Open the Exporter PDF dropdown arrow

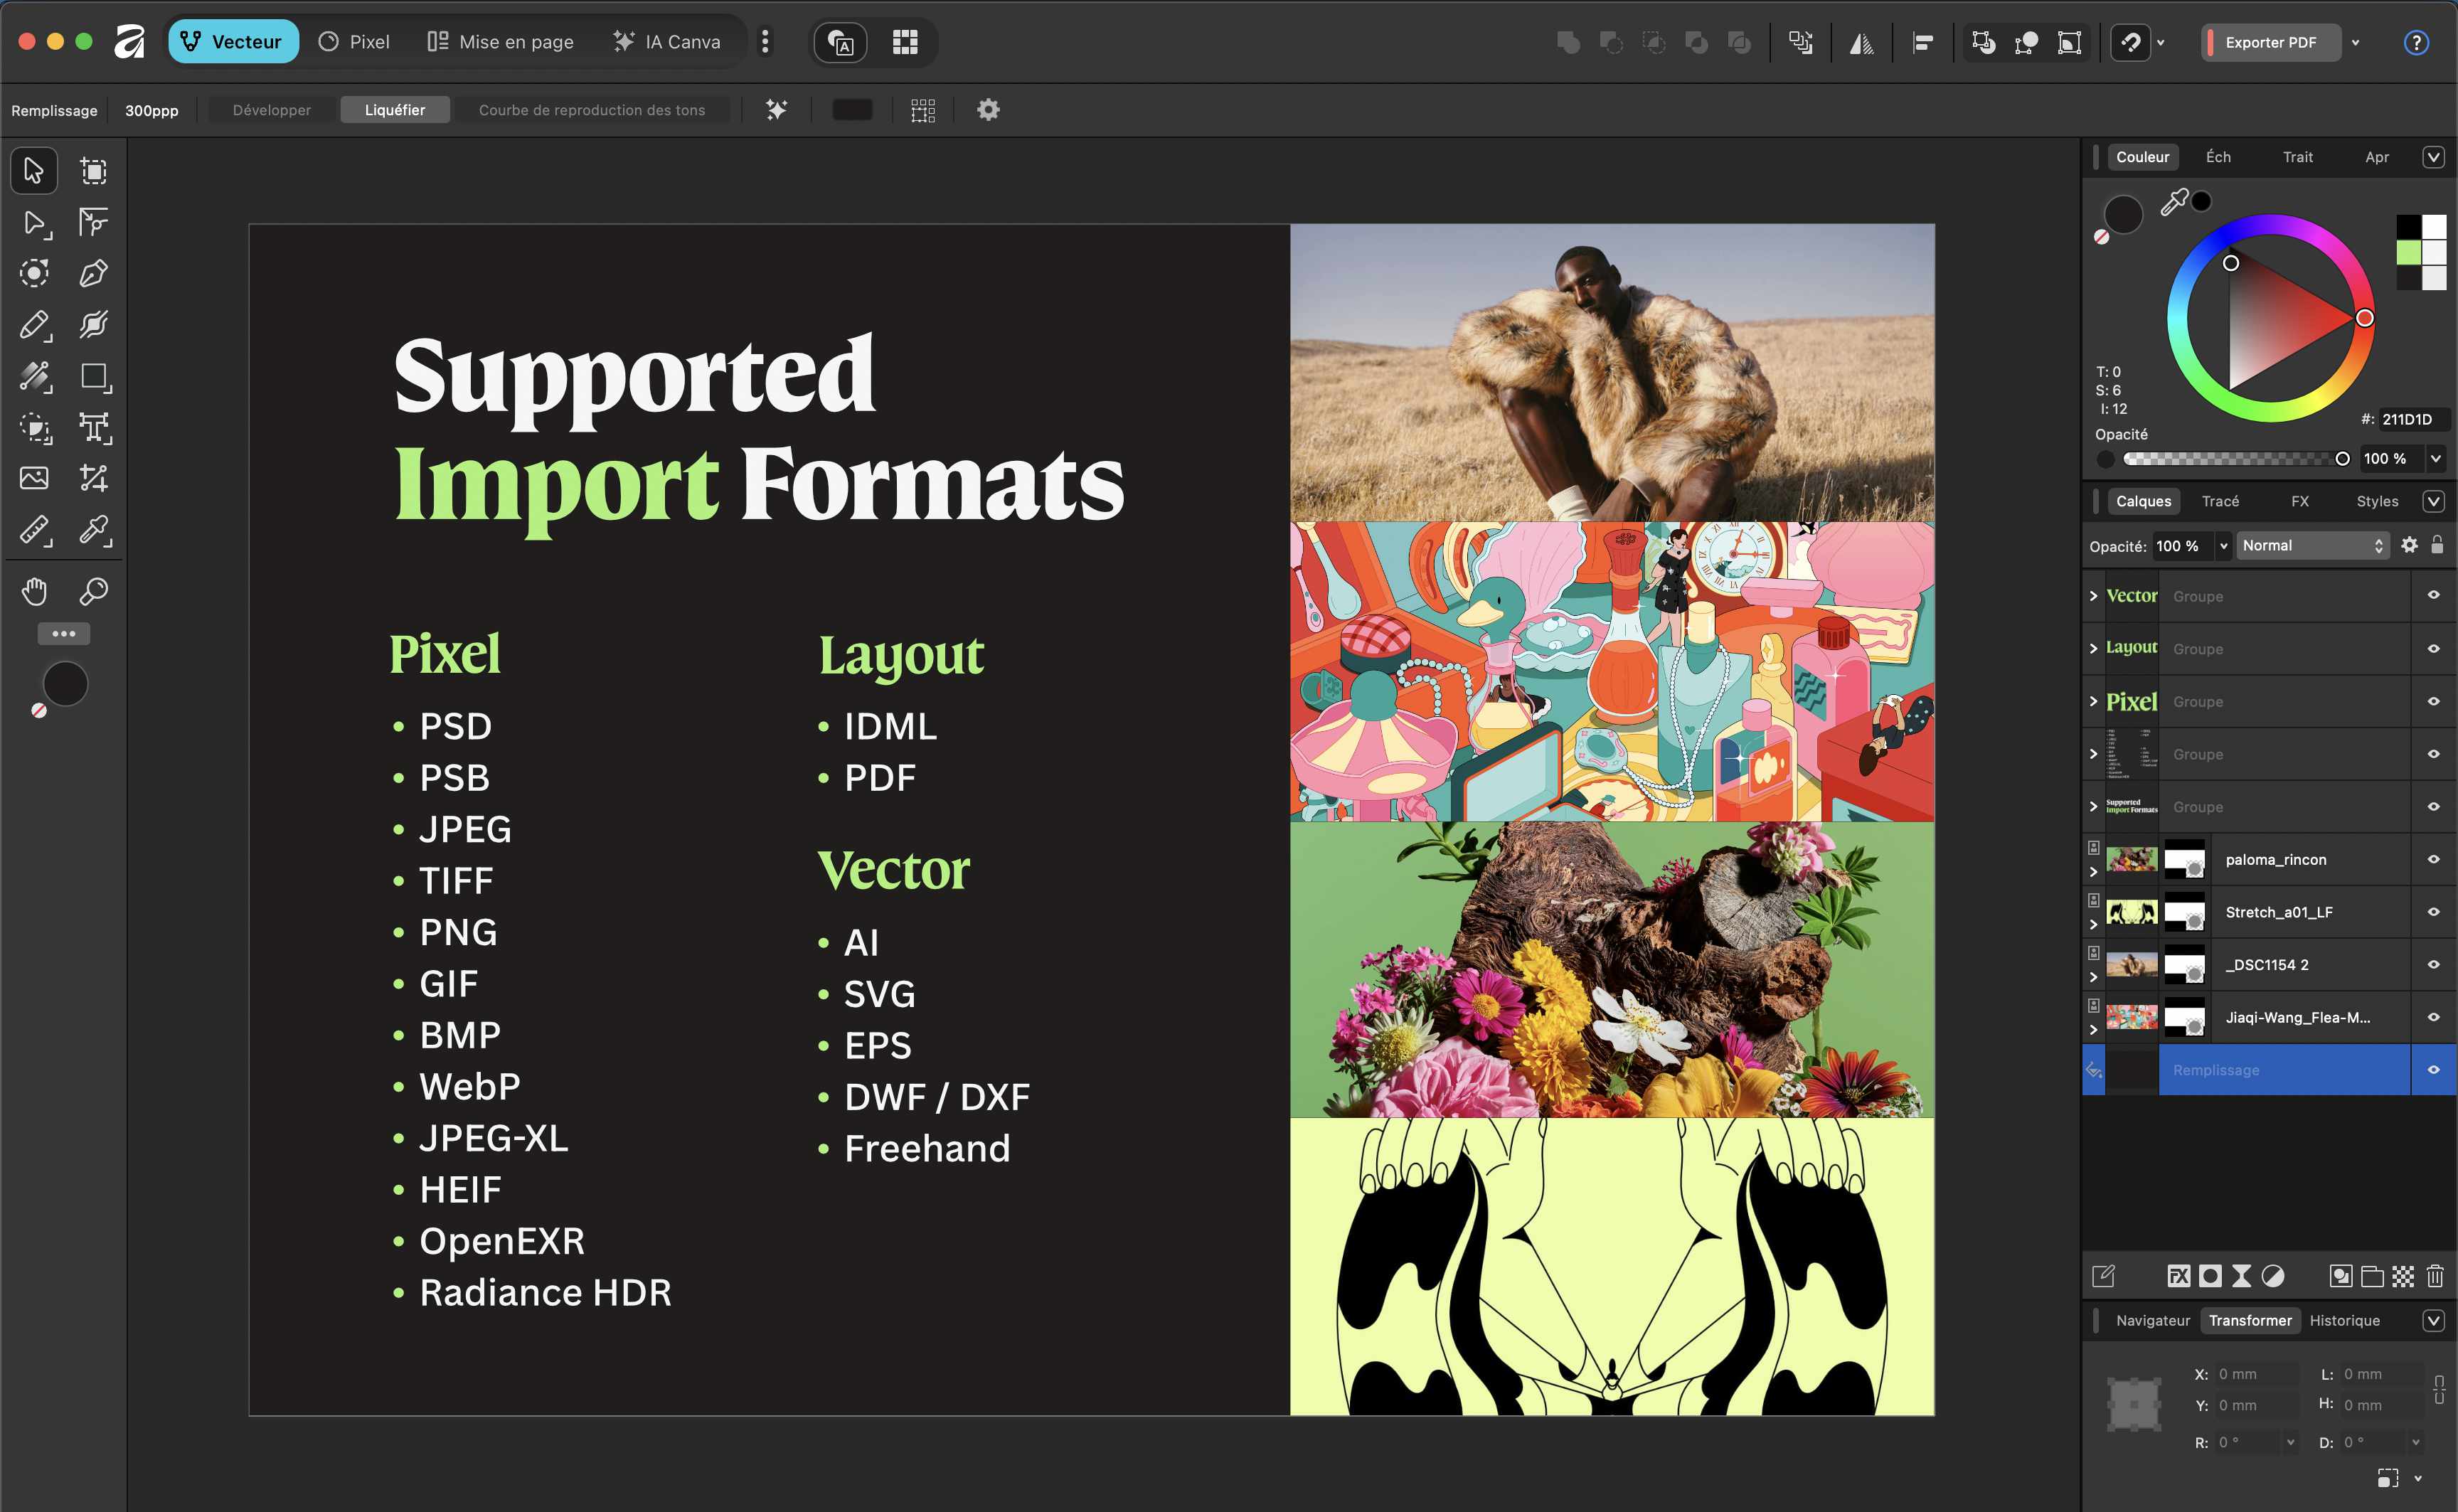point(2355,42)
